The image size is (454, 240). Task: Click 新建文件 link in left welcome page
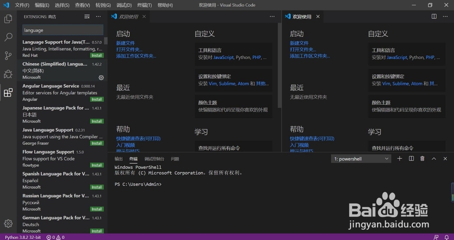[x=125, y=43]
